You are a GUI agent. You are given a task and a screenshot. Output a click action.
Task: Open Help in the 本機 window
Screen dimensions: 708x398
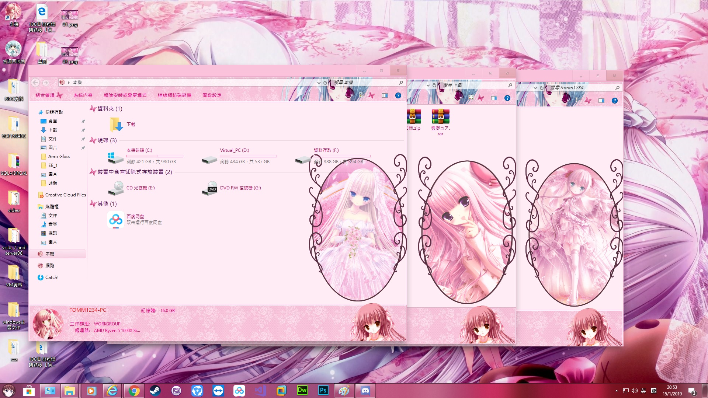pos(398,95)
